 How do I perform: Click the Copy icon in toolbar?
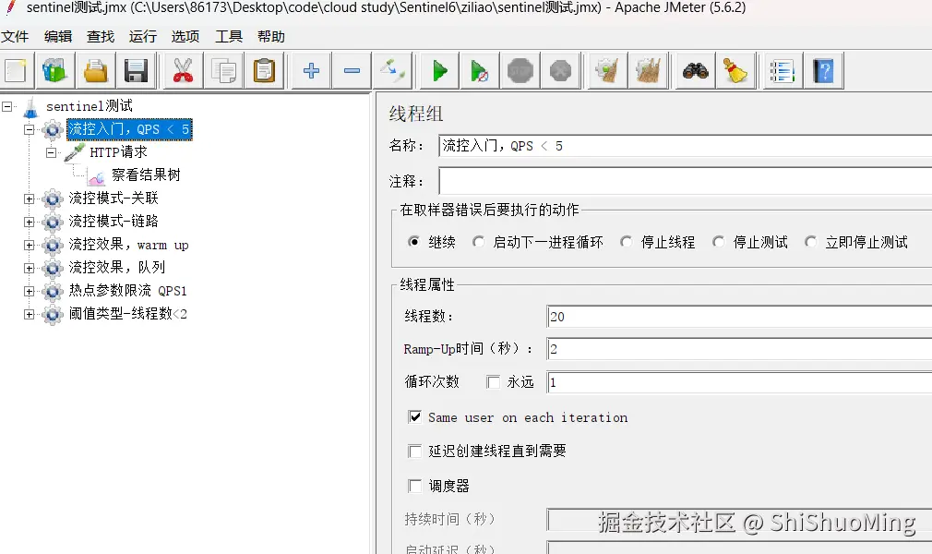[x=223, y=71]
